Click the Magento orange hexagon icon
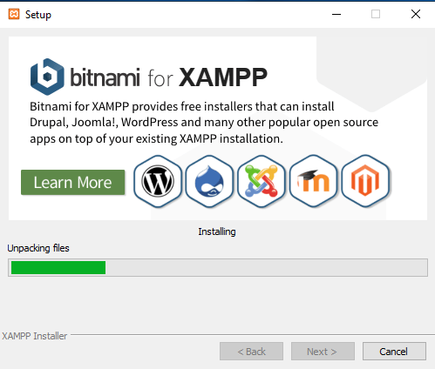This screenshot has width=435, height=369. tap(365, 181)
